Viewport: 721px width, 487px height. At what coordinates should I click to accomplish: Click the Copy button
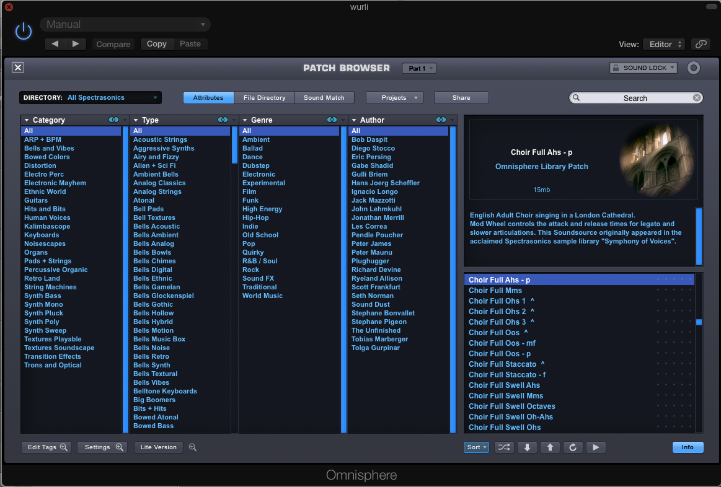click(156, 43)
